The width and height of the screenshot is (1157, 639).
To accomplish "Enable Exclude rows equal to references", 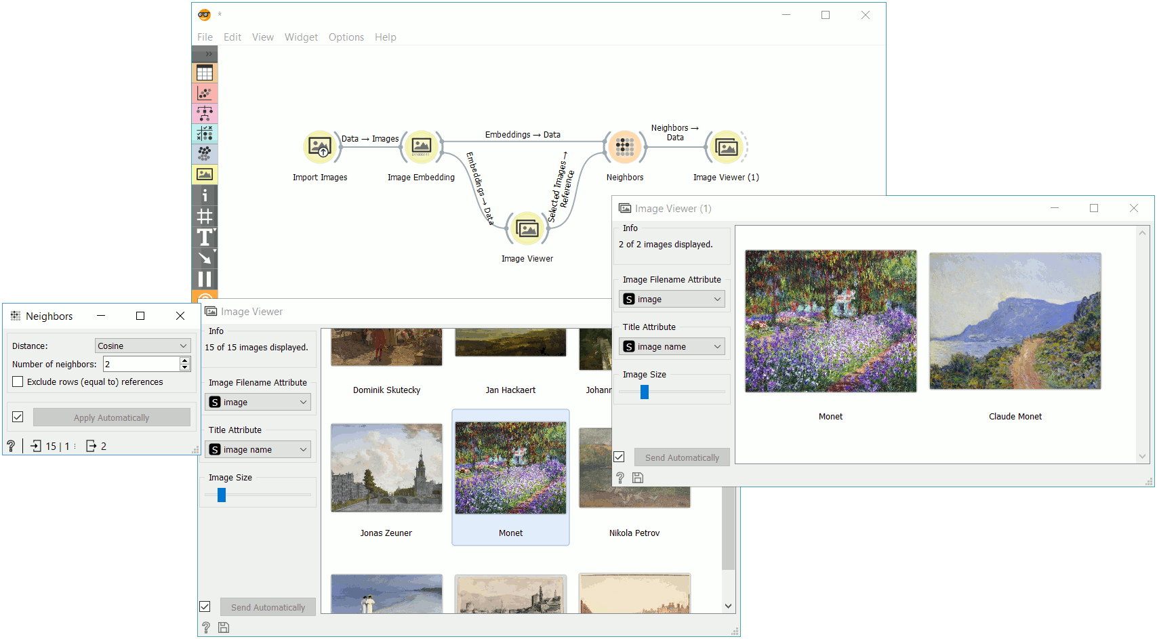I will tap(18, 382).
